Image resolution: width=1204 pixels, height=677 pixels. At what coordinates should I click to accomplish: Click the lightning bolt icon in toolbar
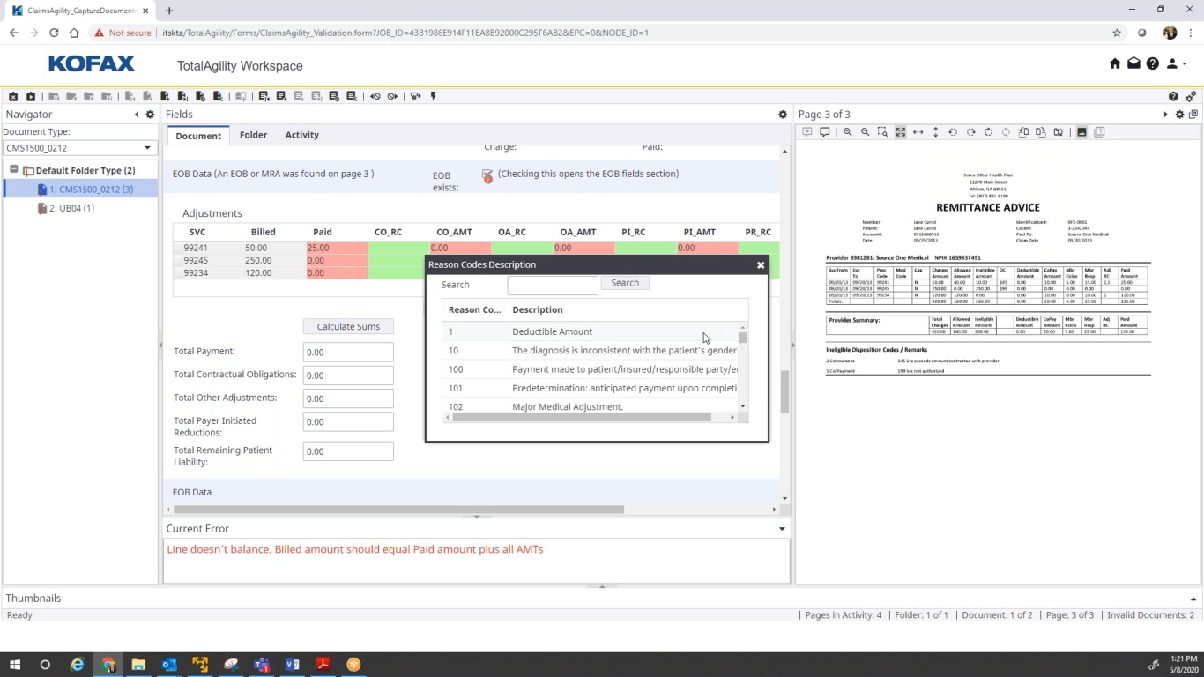(x=433, y=96)
